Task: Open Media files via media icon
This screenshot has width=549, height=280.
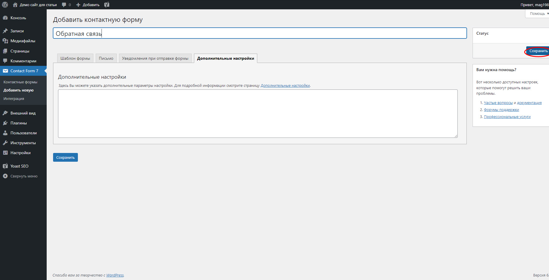Action: point(5,41)
